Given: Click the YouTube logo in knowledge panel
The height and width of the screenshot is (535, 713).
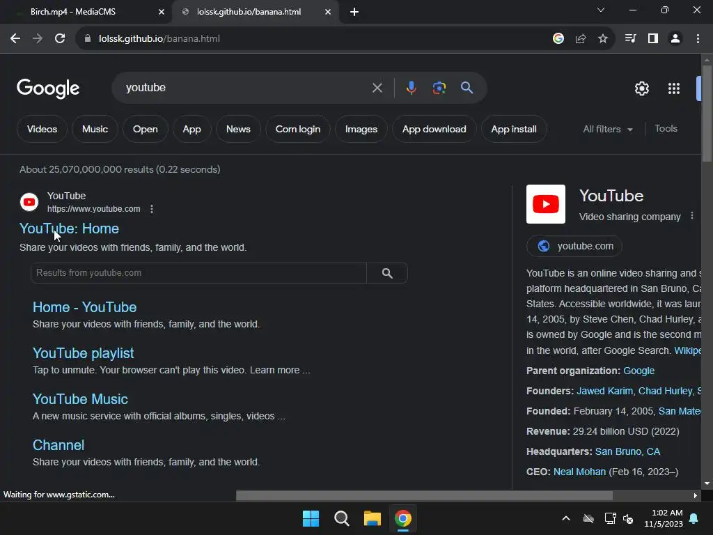Looking at the screenshot, I should tap(546, 204).
